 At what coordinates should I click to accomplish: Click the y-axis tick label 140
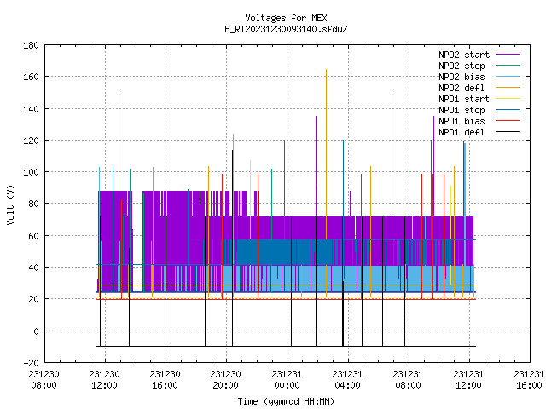point(31,109)
